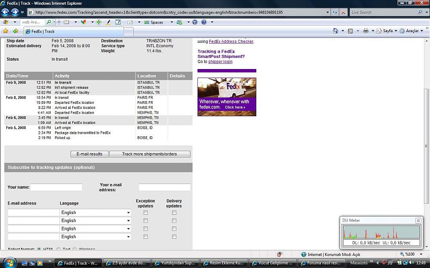Click the Home page icon

point(335,30)
